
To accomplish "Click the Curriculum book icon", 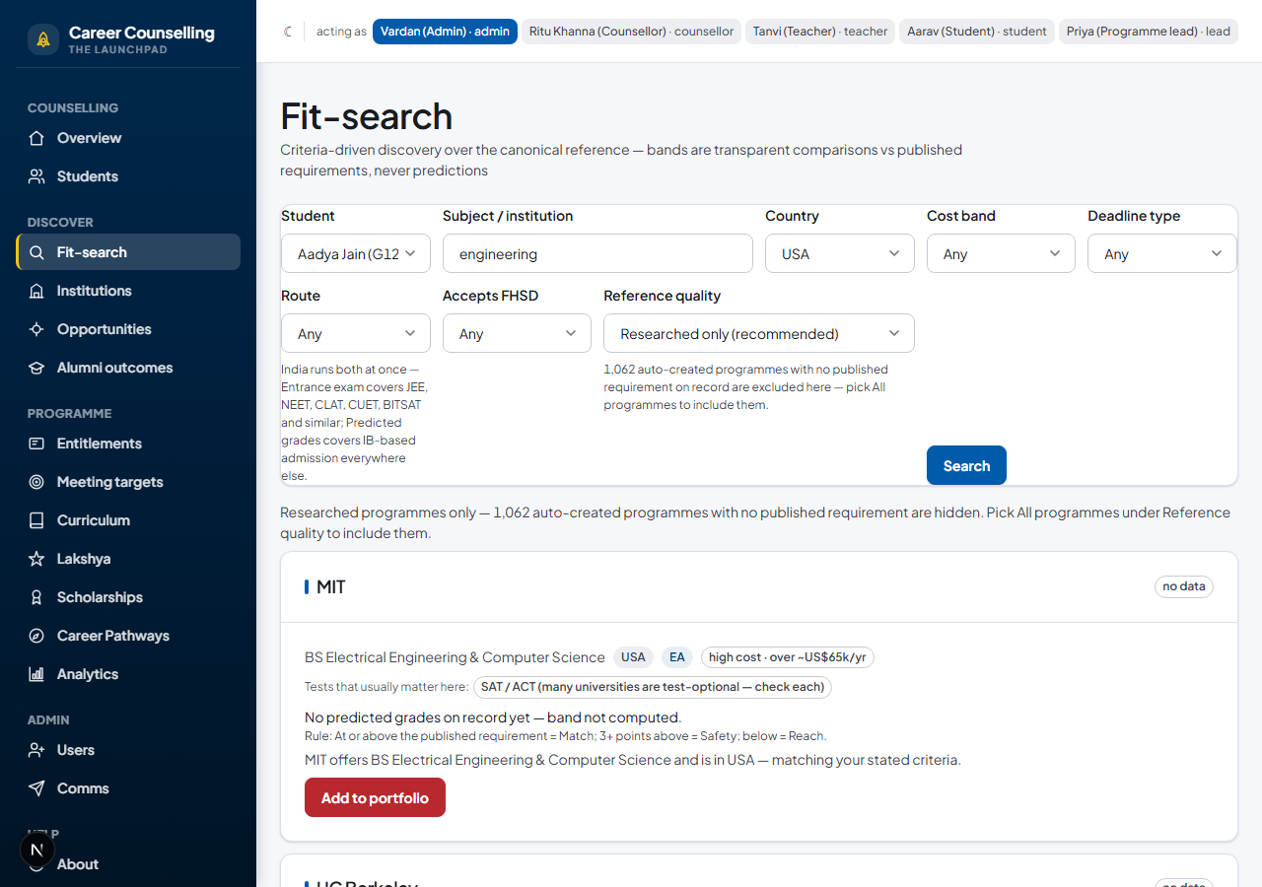I will pyautogui.click(x=36, y=520).
